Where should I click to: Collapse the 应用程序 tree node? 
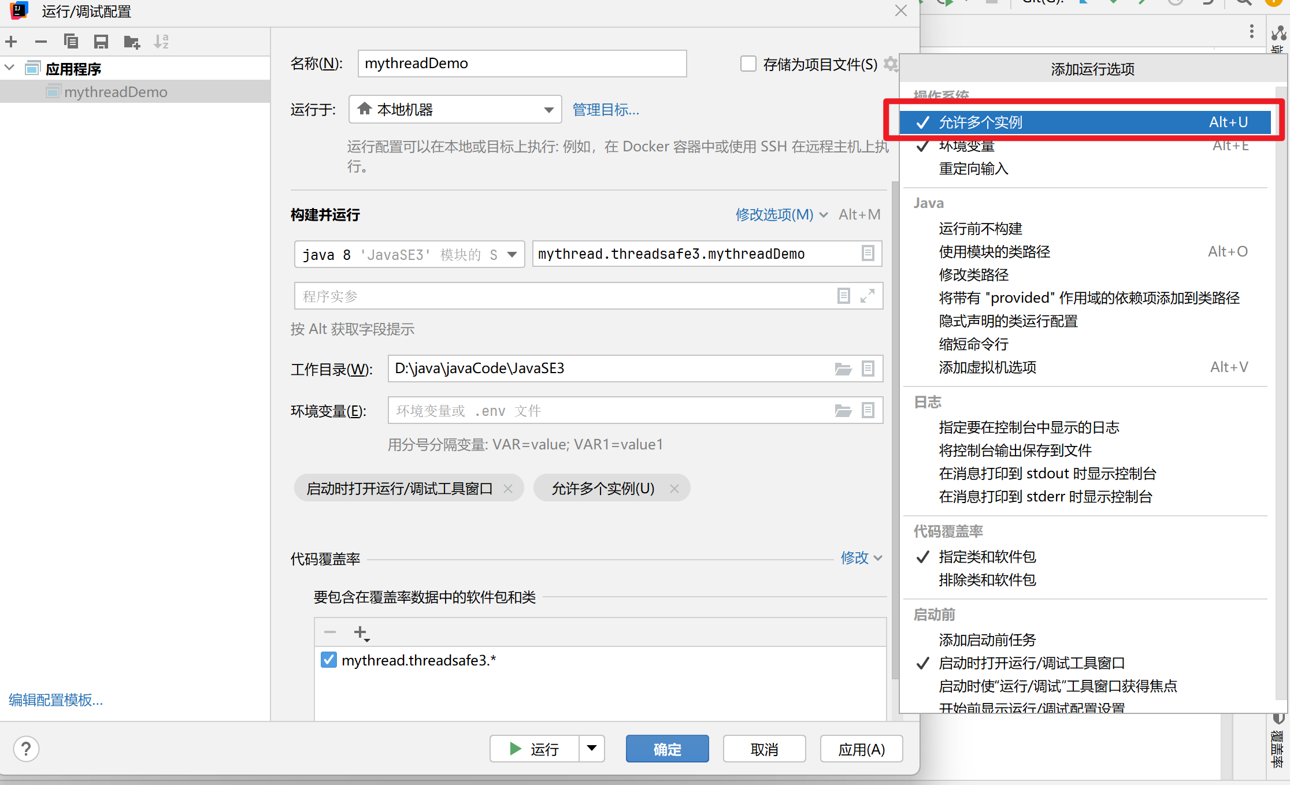[10, 68]
